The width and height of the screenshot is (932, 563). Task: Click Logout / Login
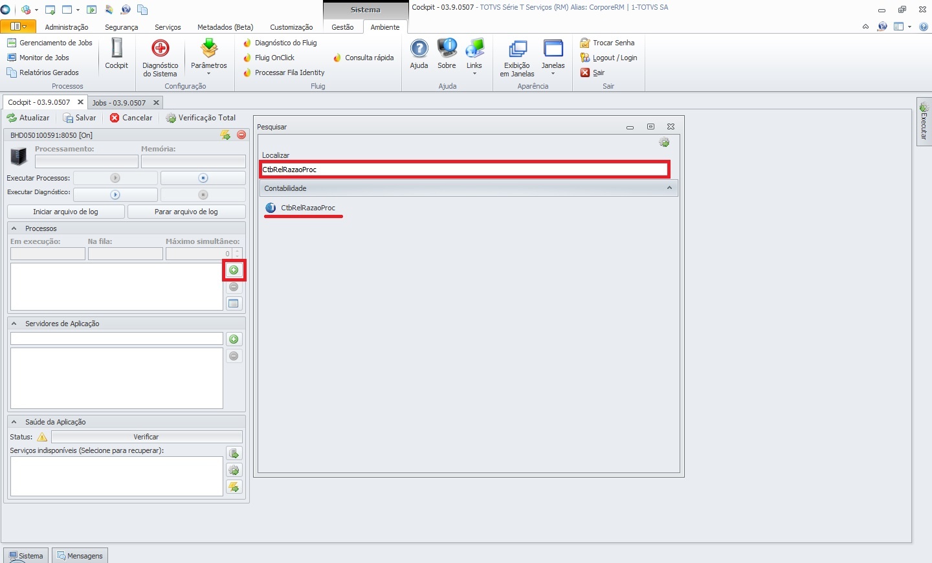pyautogui.click(x=608, y=58)
